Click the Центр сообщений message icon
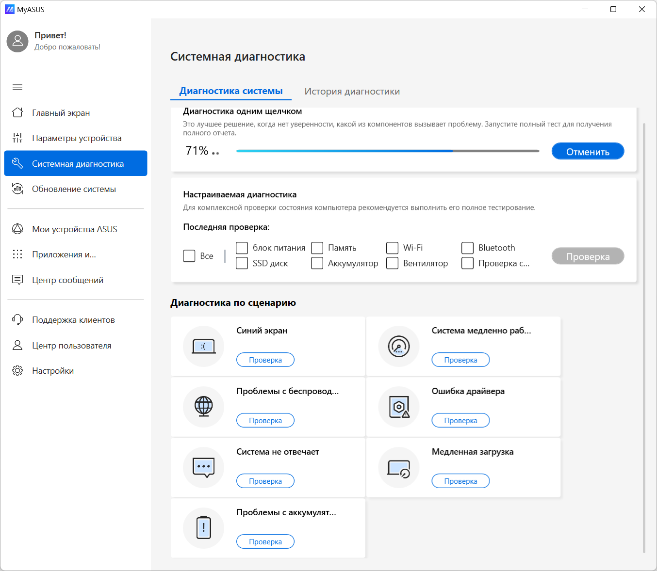This screenshot has height=571, width=657. point(17,280)
